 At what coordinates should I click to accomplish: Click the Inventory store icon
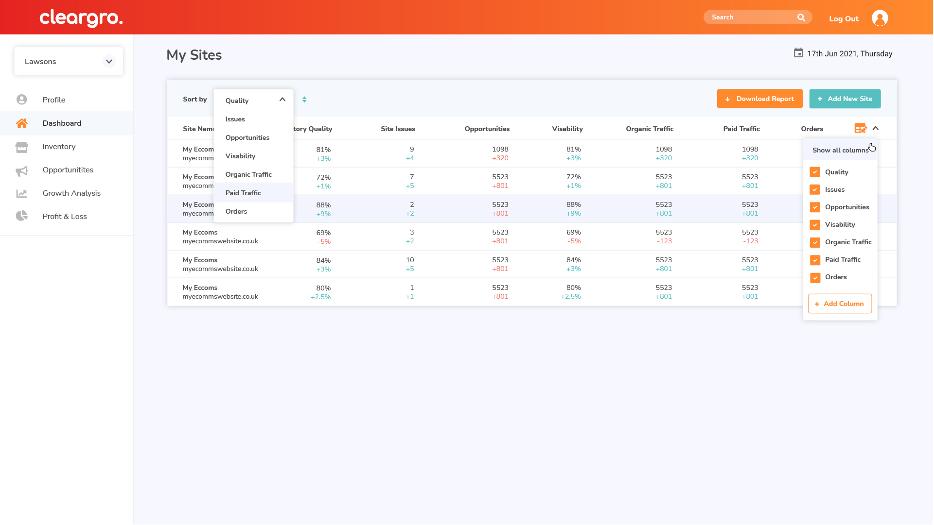pyautogui.click(x=22, y=147)
